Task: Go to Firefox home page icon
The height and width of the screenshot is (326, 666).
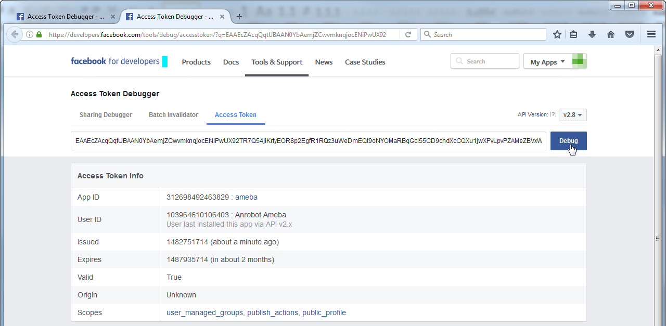Action: click(611, 34)
